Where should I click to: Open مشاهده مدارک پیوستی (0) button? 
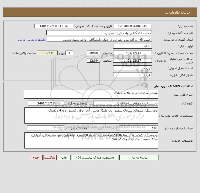[95, 157]
